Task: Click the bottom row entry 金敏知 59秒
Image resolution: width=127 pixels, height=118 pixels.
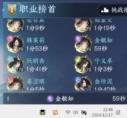Action: 65,98
